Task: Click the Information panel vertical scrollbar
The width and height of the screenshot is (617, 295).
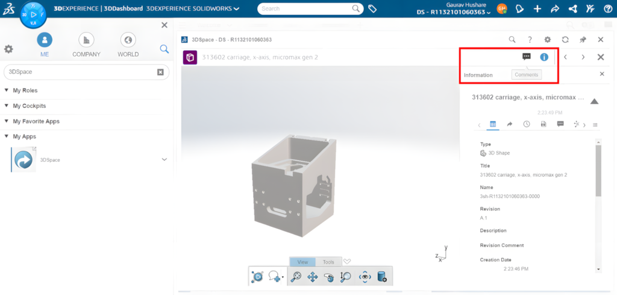Action: [x=598, y=170]
